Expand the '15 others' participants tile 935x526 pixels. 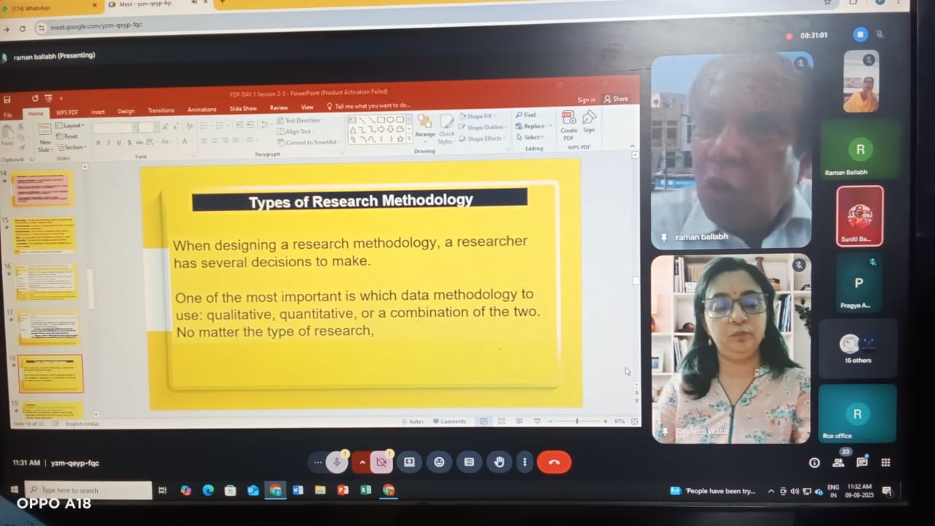click(858, 347)
